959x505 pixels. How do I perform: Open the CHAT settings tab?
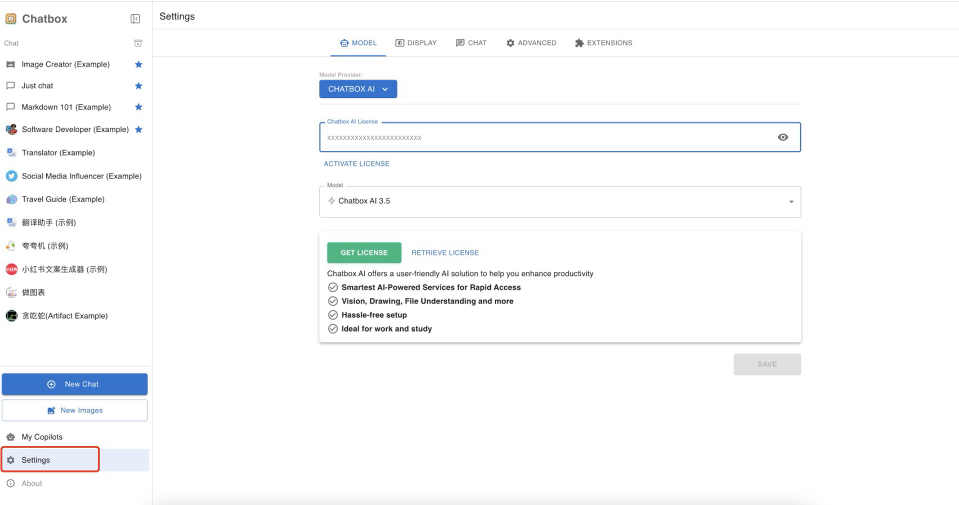[471, 43]
